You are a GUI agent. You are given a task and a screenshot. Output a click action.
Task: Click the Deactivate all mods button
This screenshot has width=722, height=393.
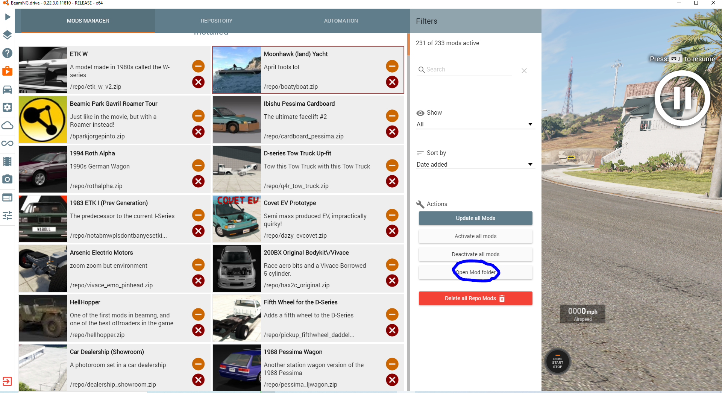coord(476,254)
